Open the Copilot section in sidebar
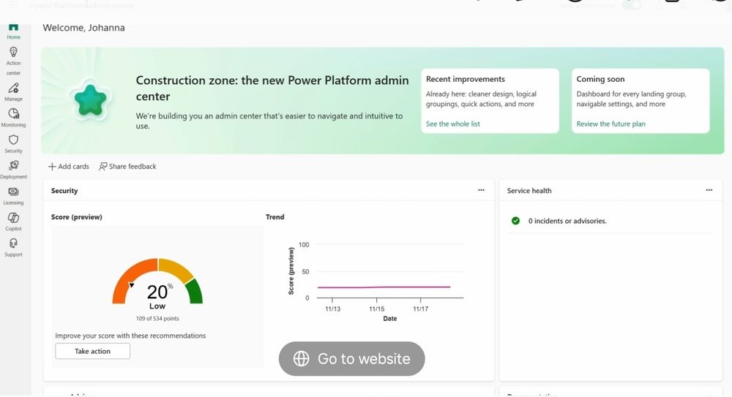732x397 pixels. point(13,222)
